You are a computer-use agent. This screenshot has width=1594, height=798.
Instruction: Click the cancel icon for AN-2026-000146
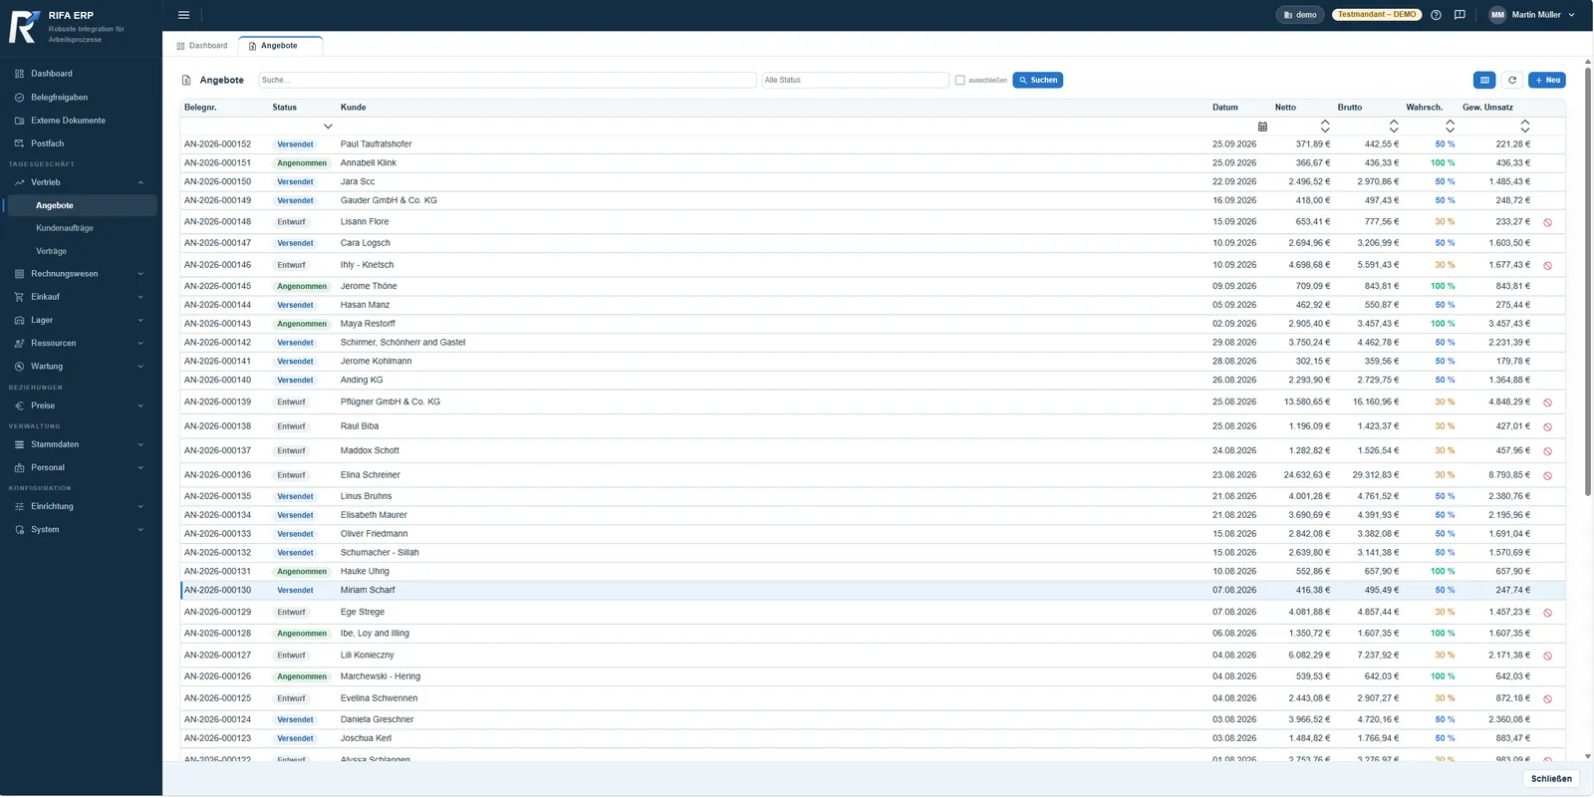click(1547, 266)
